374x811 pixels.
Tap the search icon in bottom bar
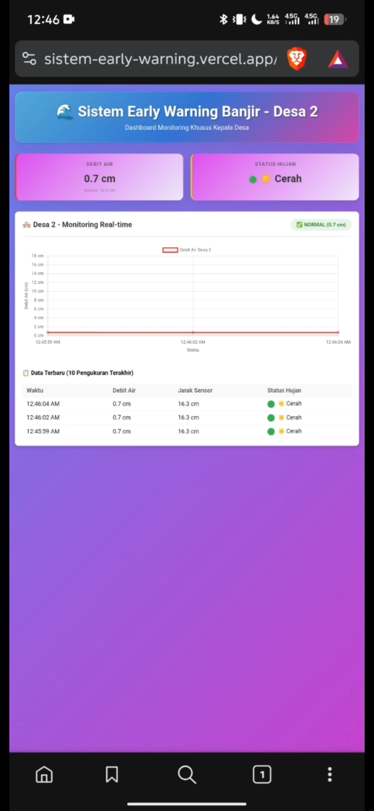tap(187, 774)
